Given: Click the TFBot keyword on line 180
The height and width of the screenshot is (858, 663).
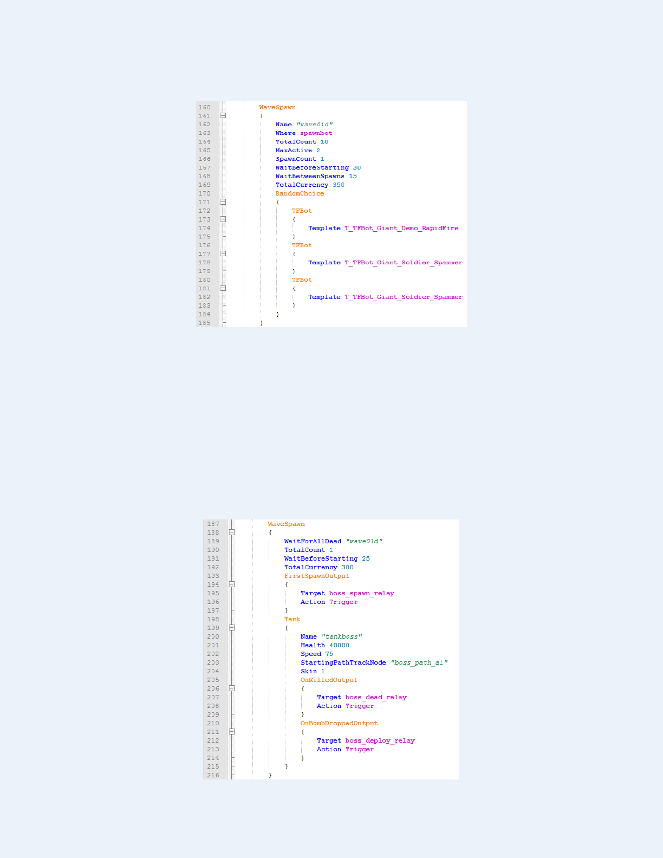Looking at the screenshot, I should pos(302,280).
